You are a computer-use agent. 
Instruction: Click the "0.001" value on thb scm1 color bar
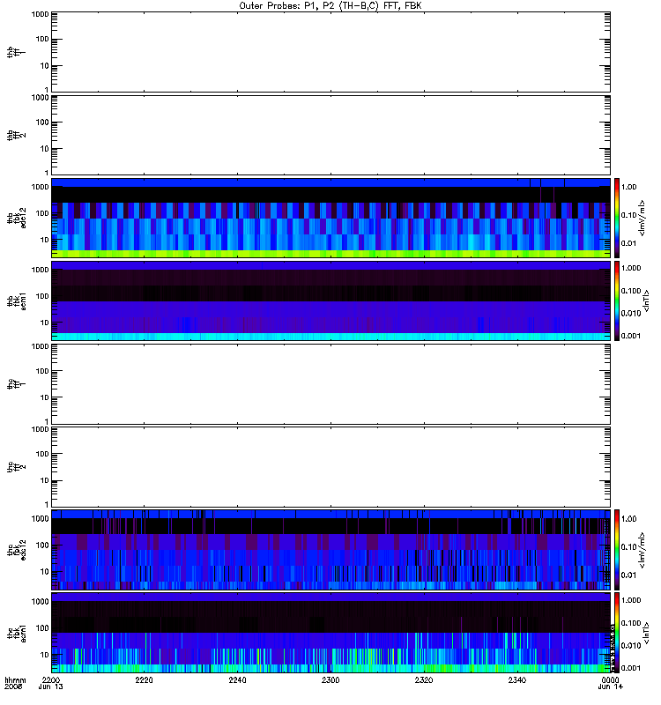point(631,336)
